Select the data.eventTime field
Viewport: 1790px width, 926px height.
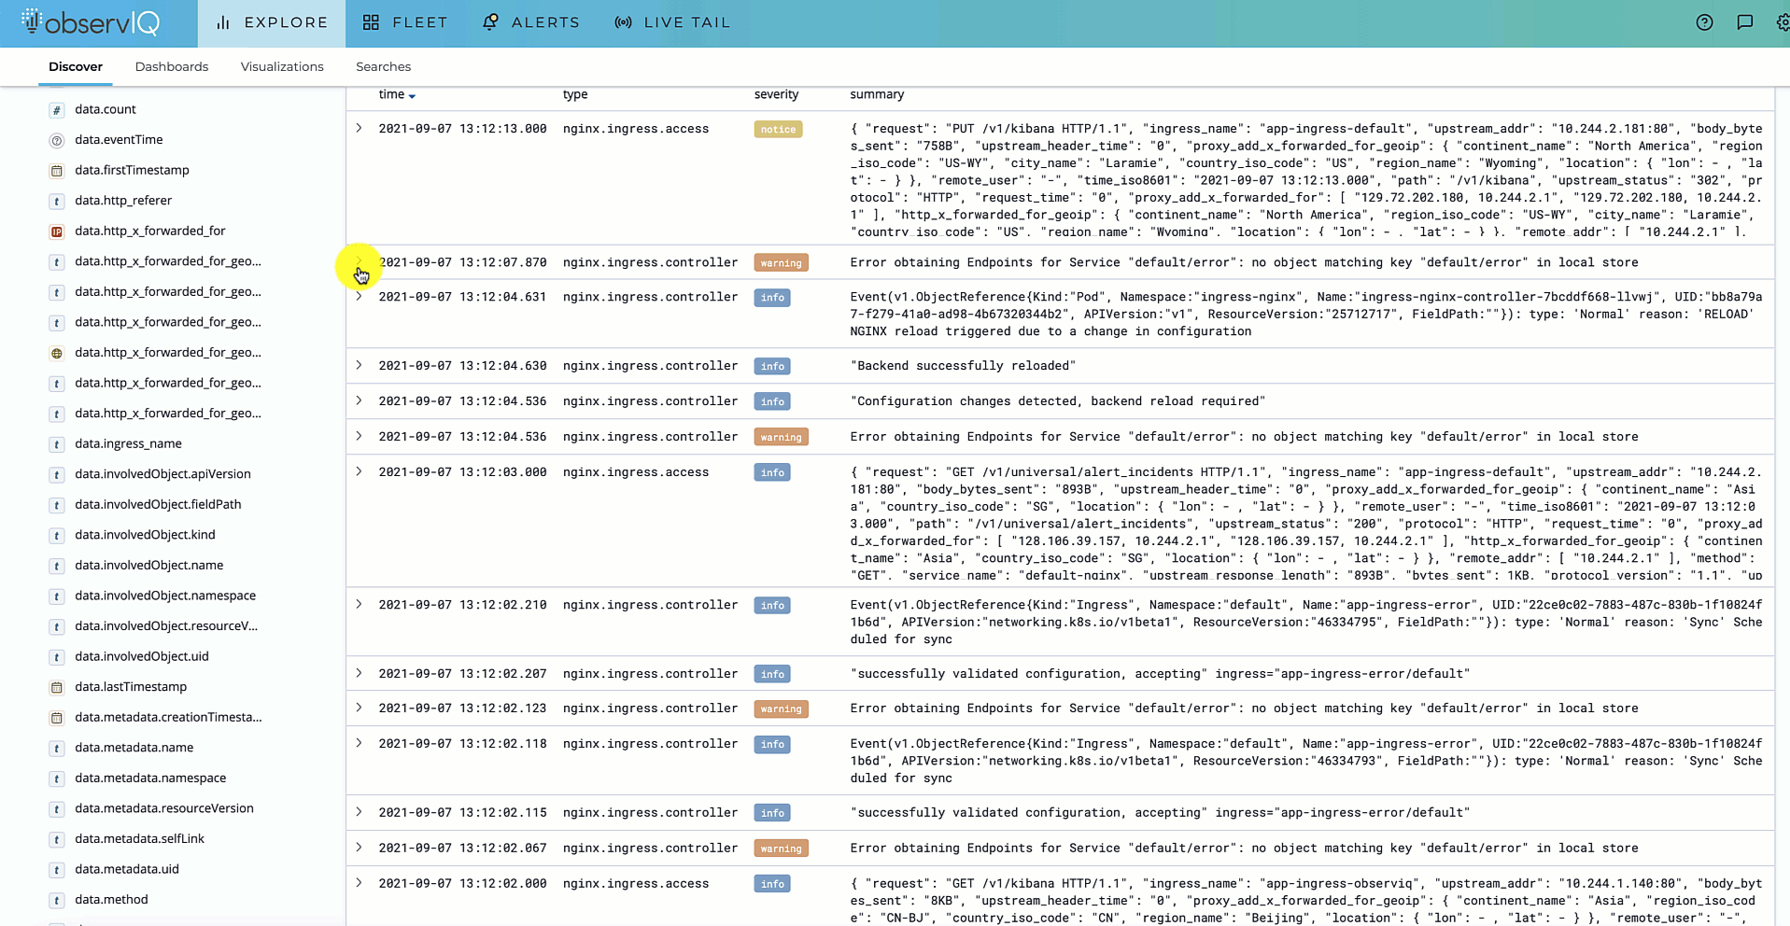point(119,139)
